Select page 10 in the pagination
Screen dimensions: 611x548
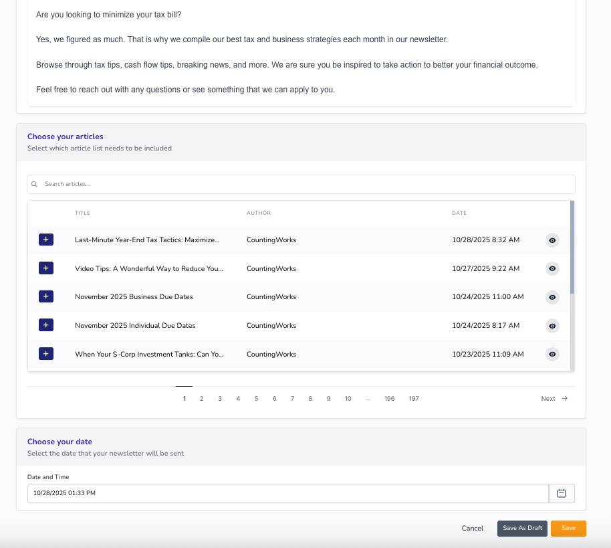348,399
